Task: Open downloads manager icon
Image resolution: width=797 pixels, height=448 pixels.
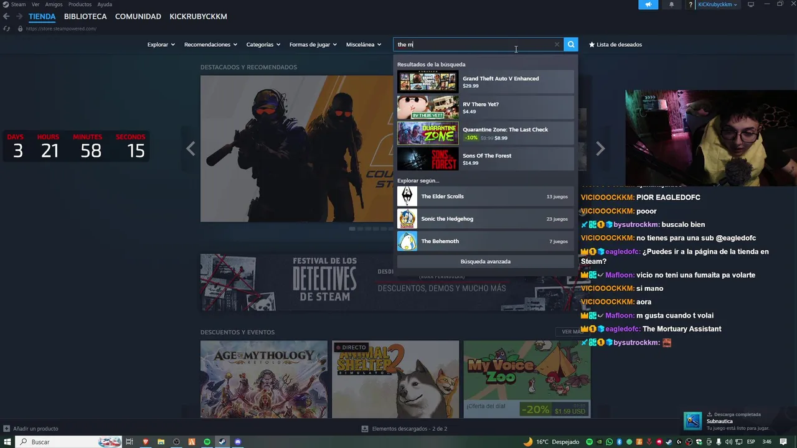Action: (365, 429)
